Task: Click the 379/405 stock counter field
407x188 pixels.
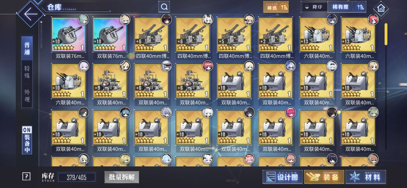Action: coord(77,177)
